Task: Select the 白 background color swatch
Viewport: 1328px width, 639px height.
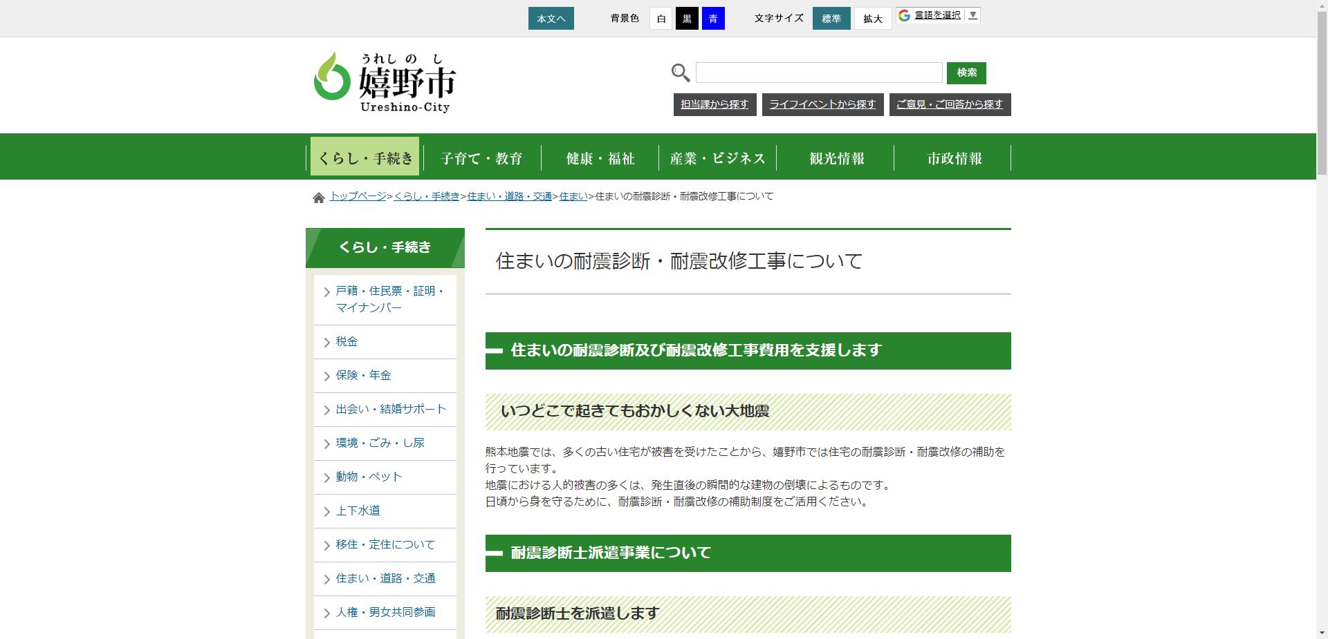Action: click(661, 19)
